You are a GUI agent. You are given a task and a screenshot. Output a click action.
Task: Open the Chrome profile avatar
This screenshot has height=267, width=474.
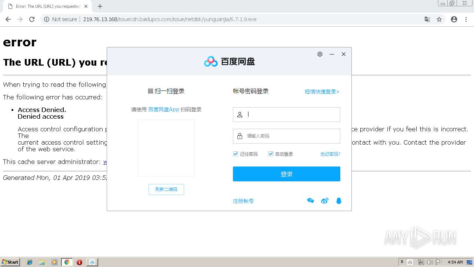tap(454, 19)
